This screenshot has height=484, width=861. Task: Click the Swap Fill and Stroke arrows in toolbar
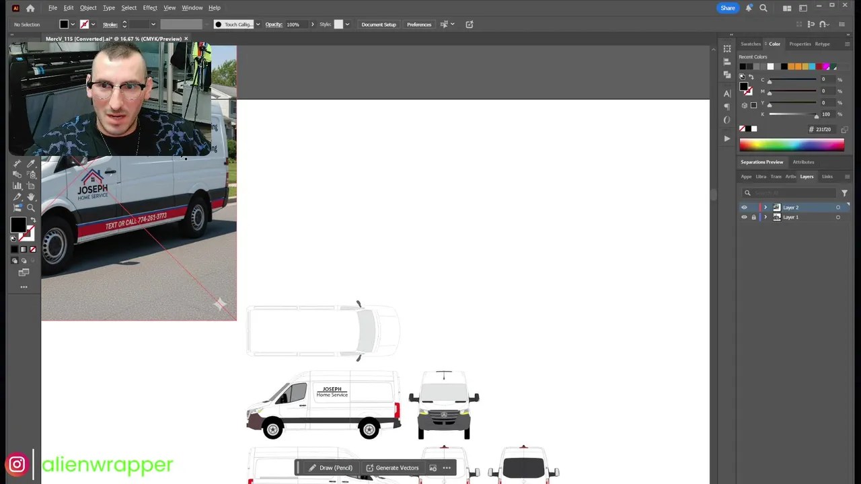coord(34,220)
